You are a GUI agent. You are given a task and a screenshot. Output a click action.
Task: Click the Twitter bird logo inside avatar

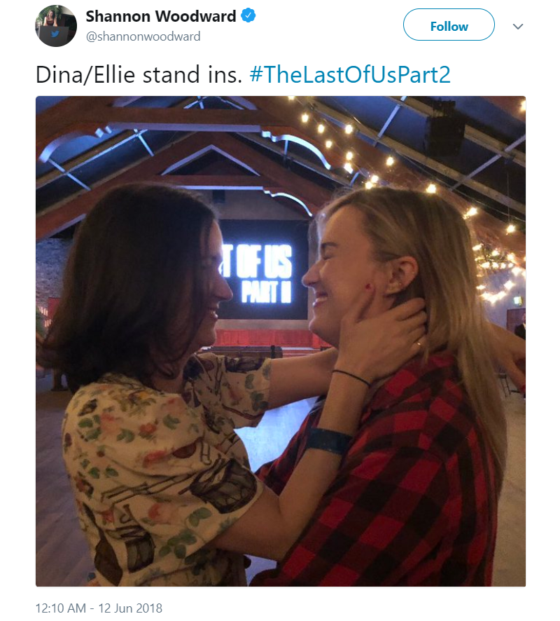(55, 34)
